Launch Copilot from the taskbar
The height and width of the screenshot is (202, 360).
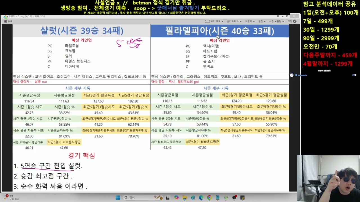point(176,198)
